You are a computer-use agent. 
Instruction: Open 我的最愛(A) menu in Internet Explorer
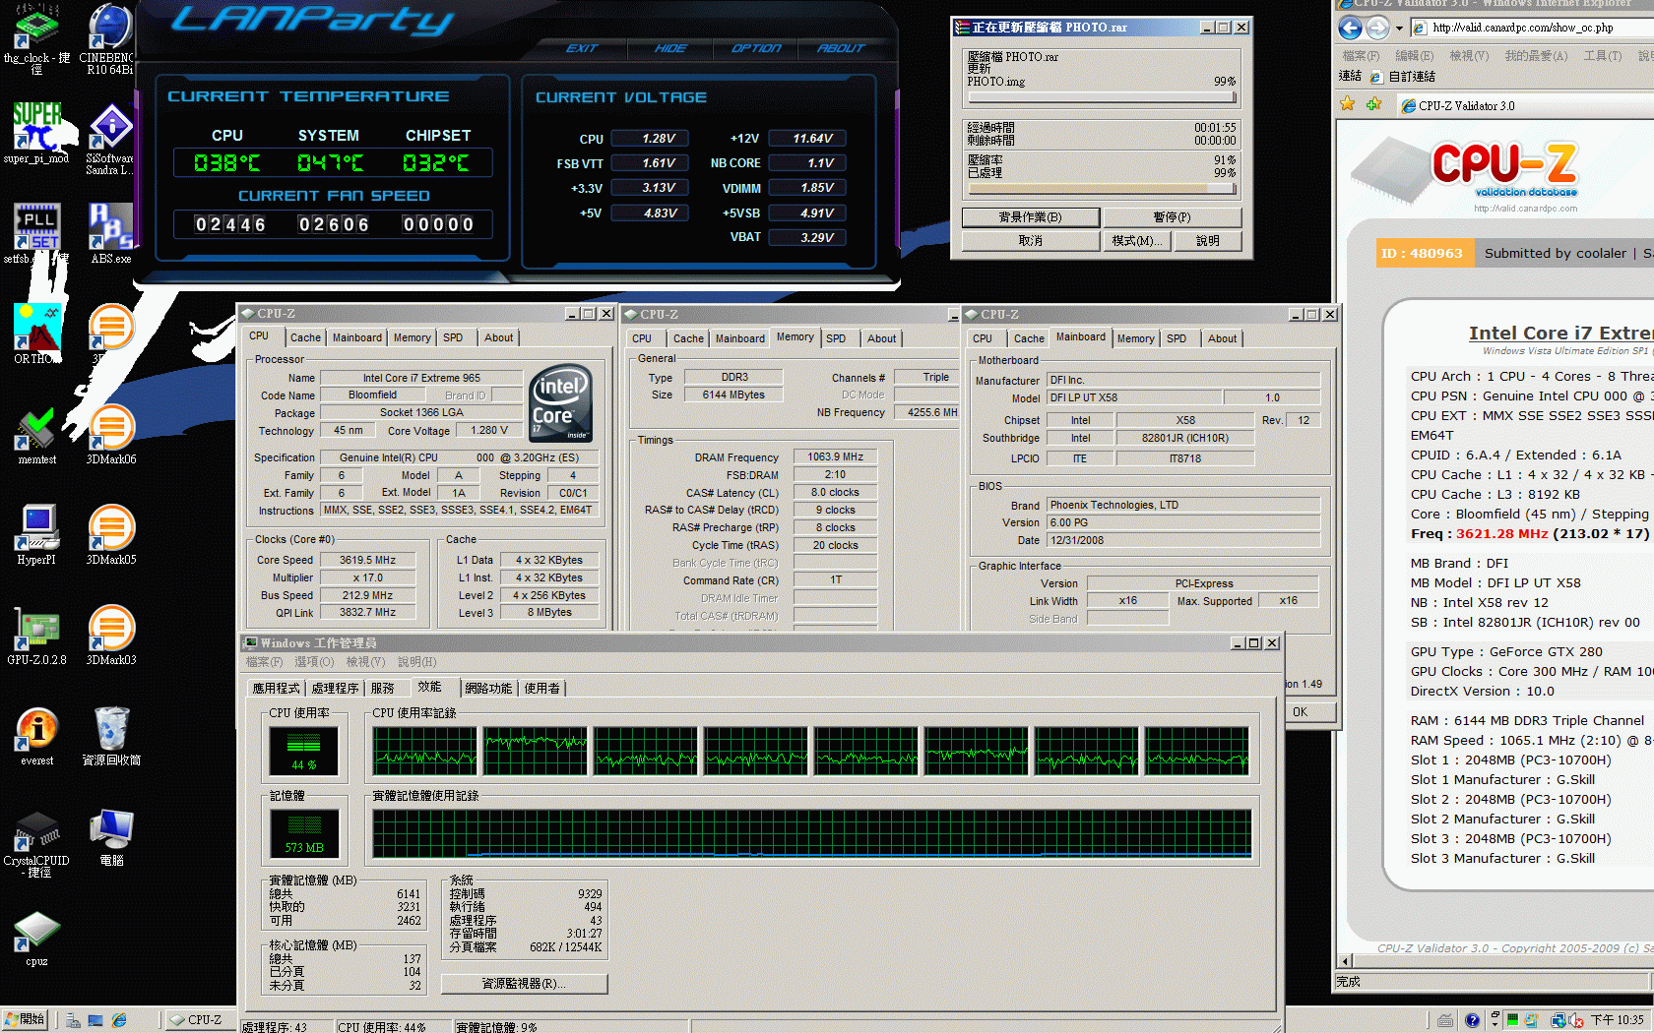point(1536,56)
